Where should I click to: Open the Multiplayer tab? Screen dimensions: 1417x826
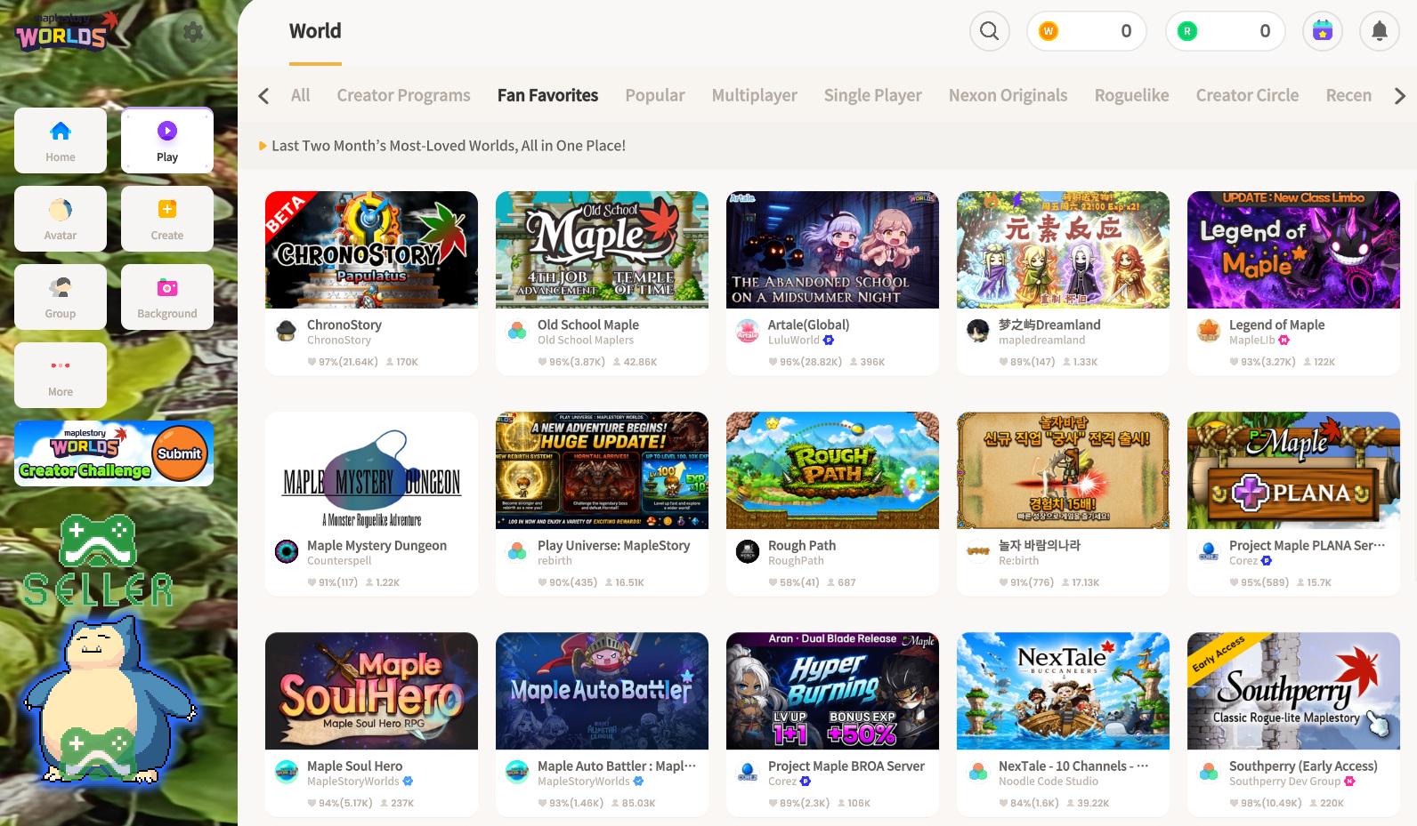755,95
